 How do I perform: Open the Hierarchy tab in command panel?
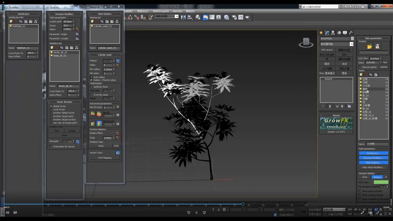click(x=333, y=33)
